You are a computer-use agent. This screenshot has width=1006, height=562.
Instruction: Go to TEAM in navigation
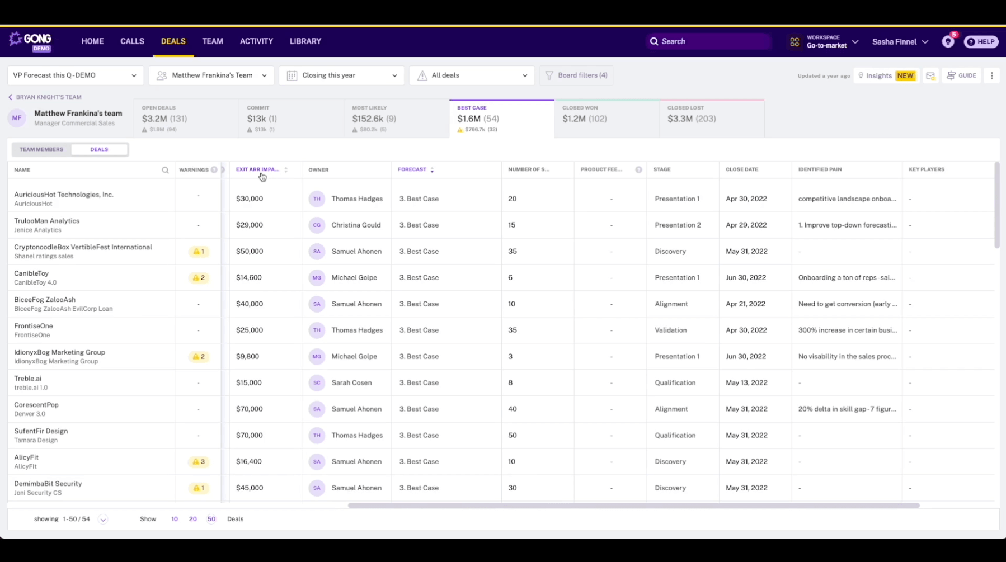(213, 41)
